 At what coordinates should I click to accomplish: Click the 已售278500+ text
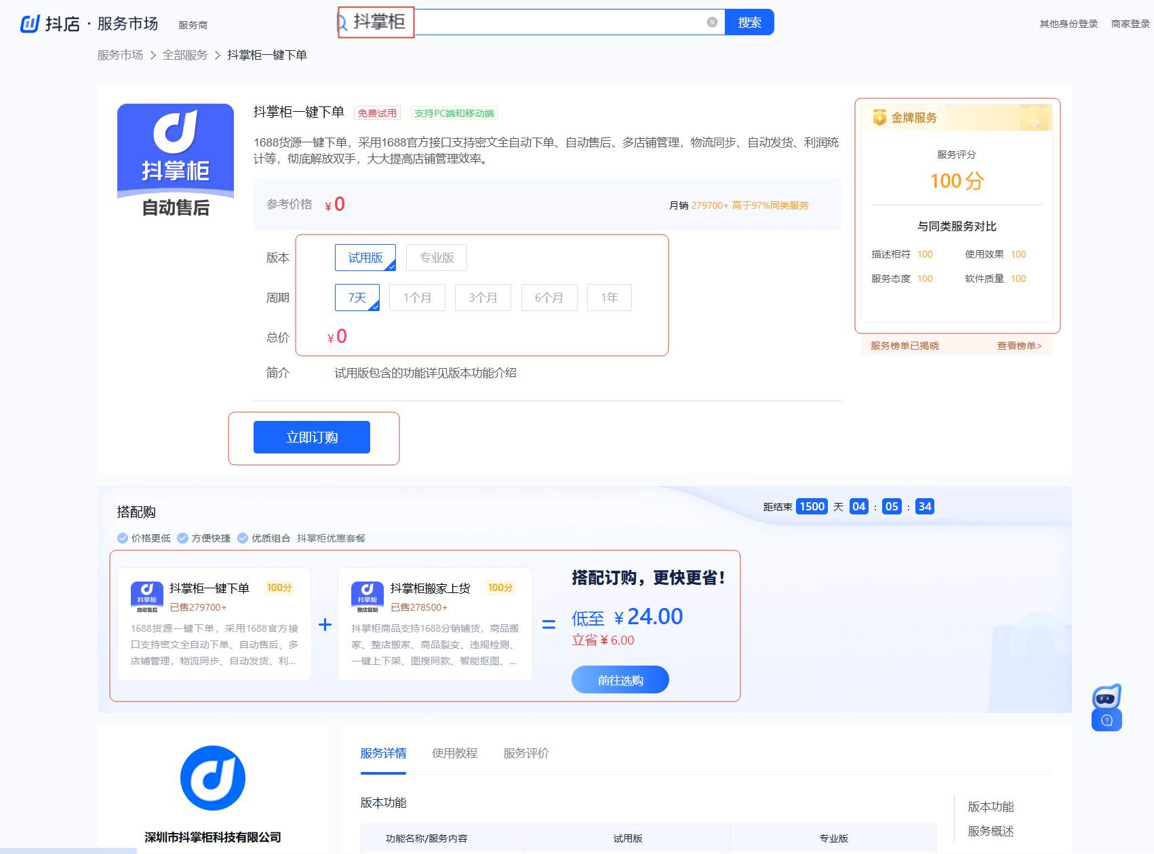(419, 607)
